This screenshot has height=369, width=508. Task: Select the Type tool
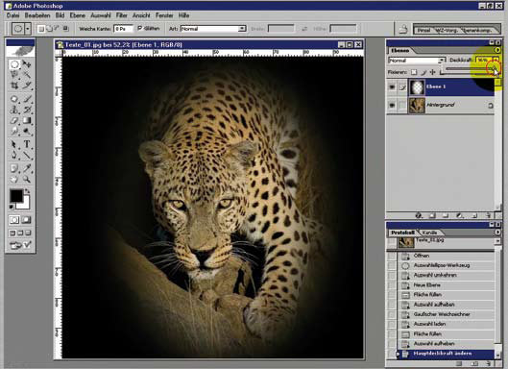click(x=27, y=144)
